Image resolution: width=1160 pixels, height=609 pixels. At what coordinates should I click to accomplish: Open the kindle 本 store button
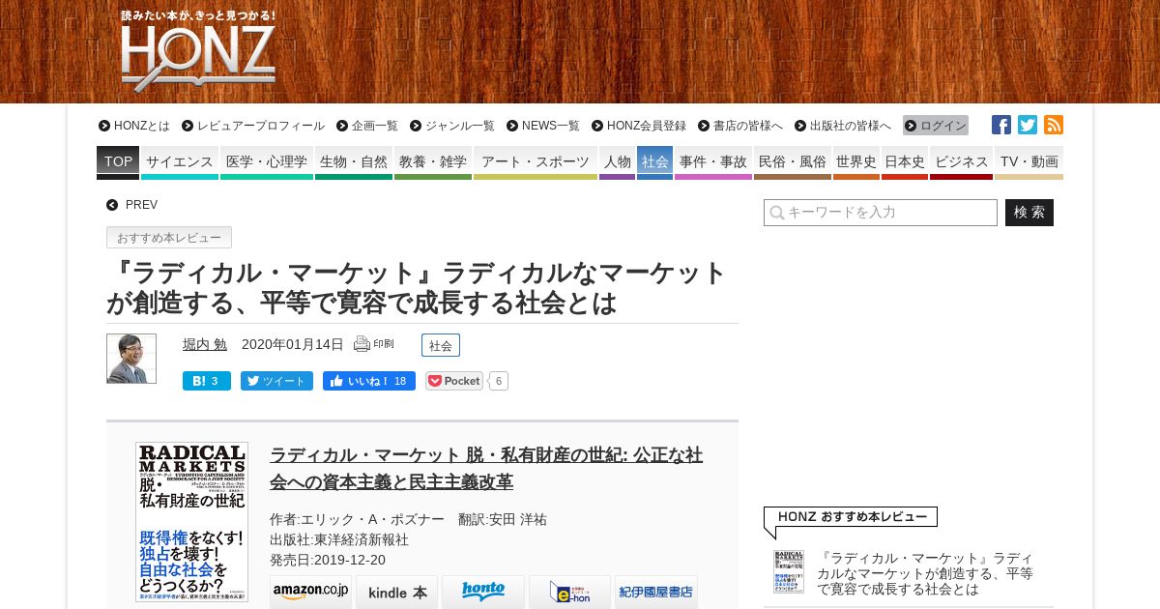click(x=396, y=592)
